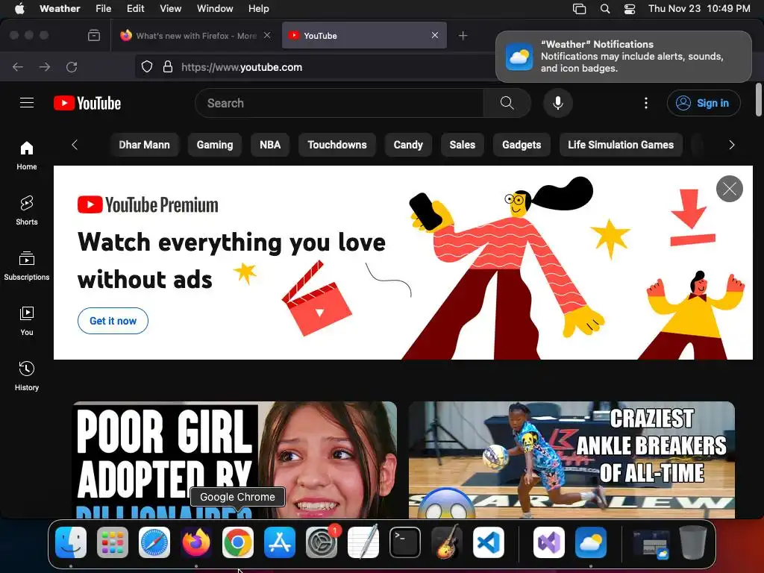The image size is (764, 573).
Task: Open the File menu in menu bar
Action: tap(103, 8)
